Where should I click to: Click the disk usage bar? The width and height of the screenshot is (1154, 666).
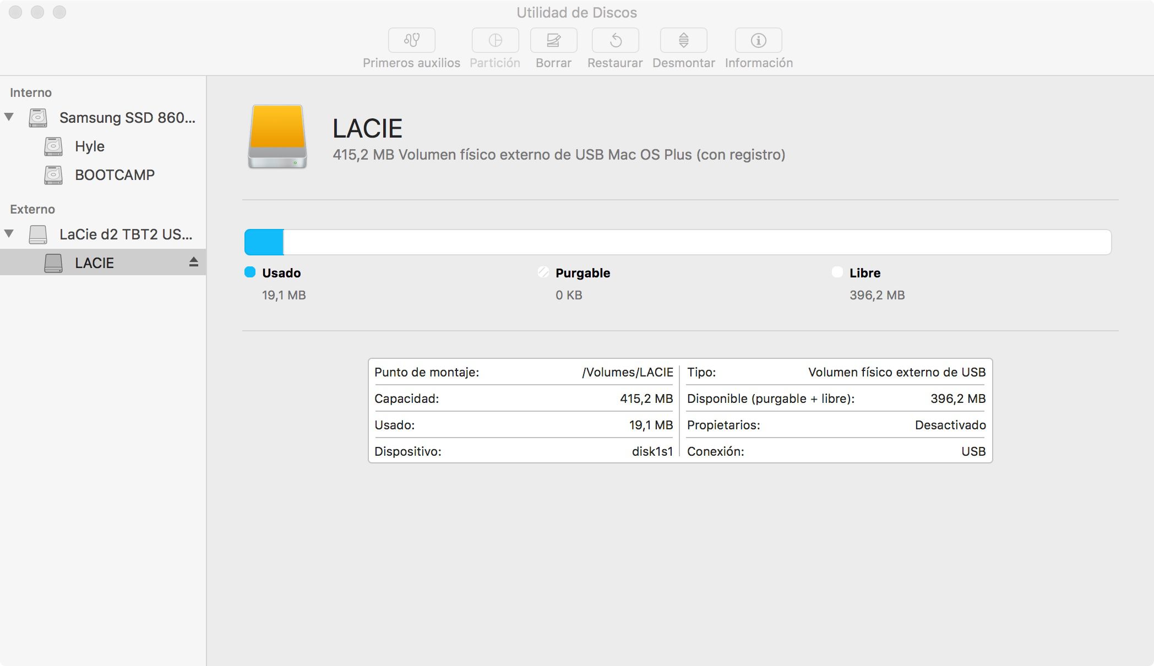pyautogui.click(x=678, y=242)
